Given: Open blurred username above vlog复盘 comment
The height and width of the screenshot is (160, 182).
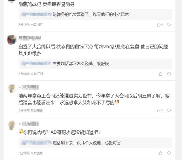Looking at the screenshot, I should 30,38.
